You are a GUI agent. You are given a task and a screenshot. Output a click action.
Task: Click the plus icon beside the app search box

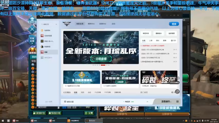56,24
